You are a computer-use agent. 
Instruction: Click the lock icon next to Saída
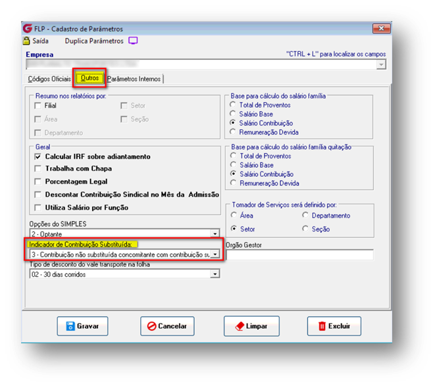point(26,41)
